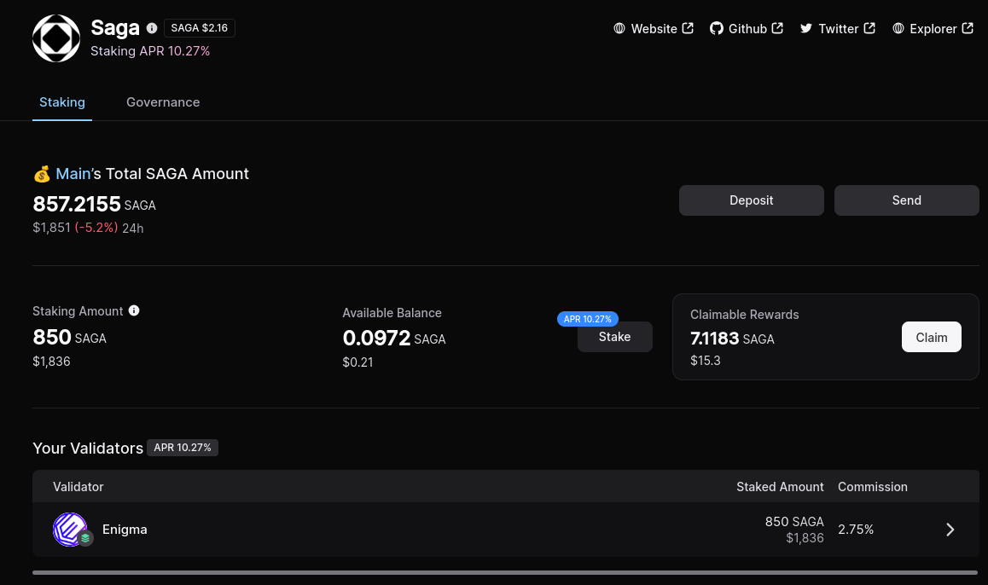Click the Saga chain logo
988x585 pixels.
point(56,38)
